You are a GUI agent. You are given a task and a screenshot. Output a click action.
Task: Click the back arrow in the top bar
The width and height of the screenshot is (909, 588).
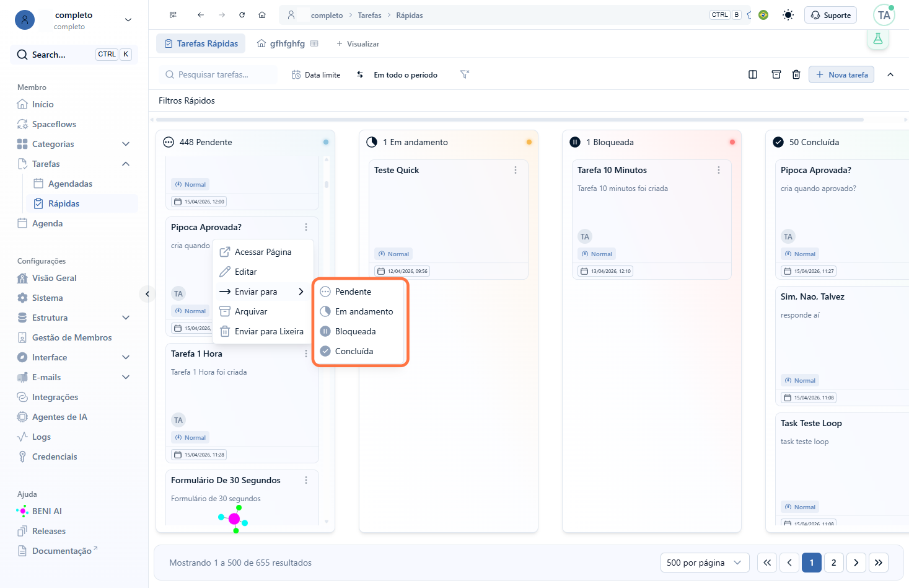coord(201,15)
